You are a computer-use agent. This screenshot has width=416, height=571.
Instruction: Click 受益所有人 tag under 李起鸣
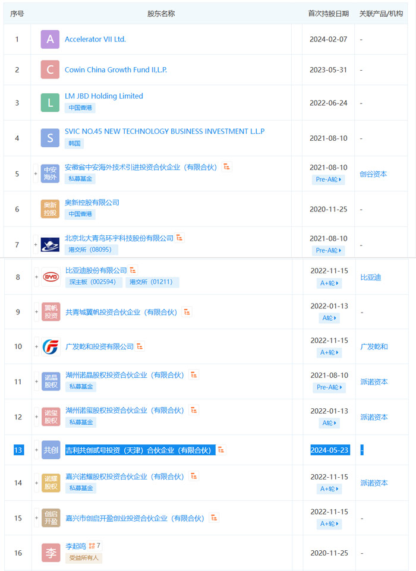click(84, 558)
